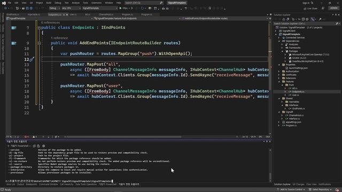The height and width of the screenshot is (192, 342).
Task: Click the Visual Studio logo icon
Action: point(4,3)
